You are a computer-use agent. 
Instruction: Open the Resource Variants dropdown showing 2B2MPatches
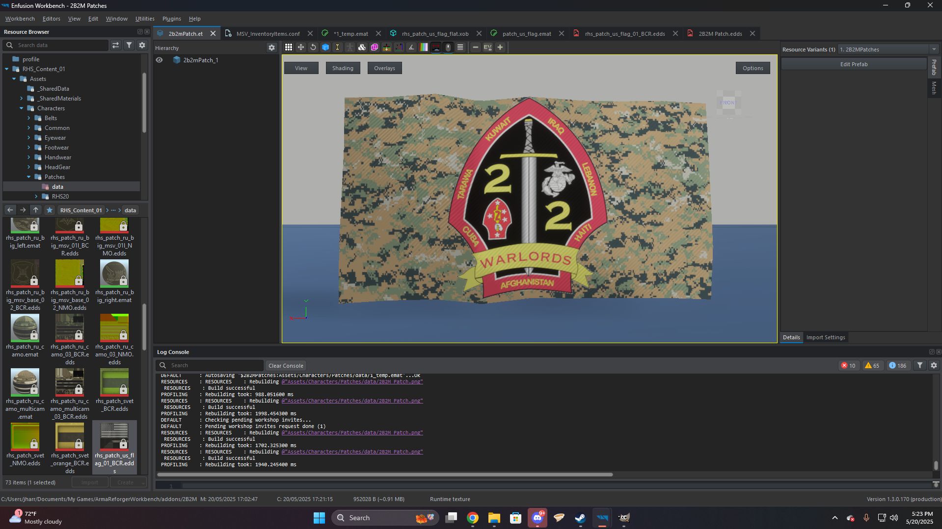[934, 49]
